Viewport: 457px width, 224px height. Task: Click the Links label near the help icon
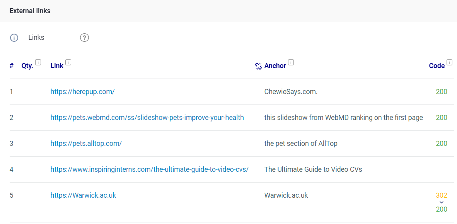36,38
